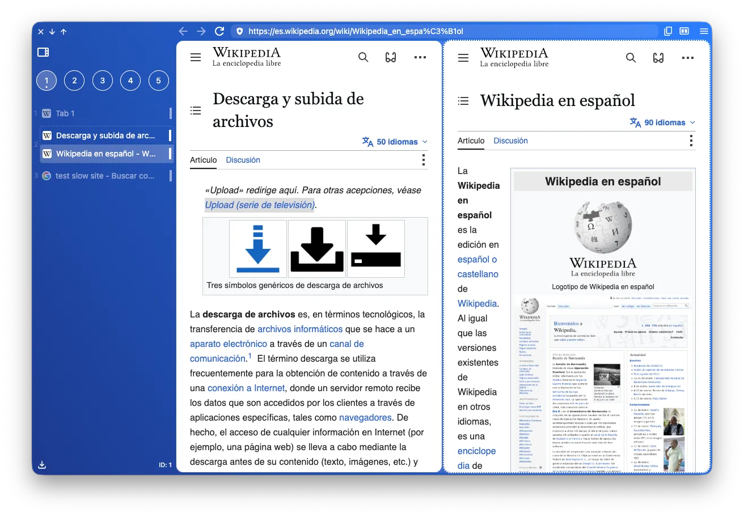
Task: Toggle the sidebar panel layout icon
Action: (43, 53)
